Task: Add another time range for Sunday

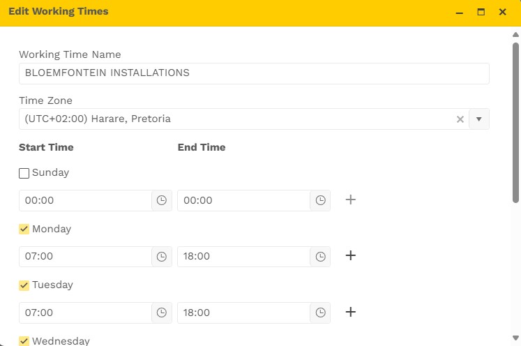Action: tap(351, 200)
